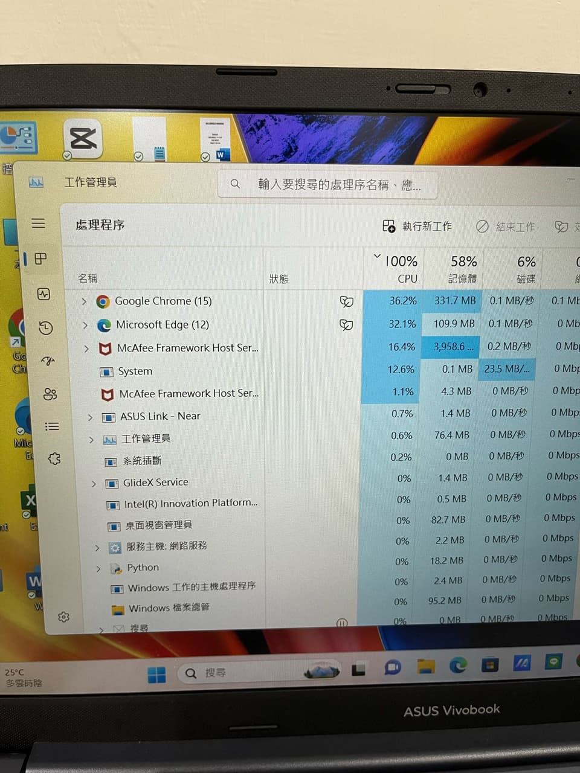Open the CapCut desktop shortcut icon
Image resolution: width=580 pixels, height=773 pixels.
pyautogui.click(x=83, y=139)
